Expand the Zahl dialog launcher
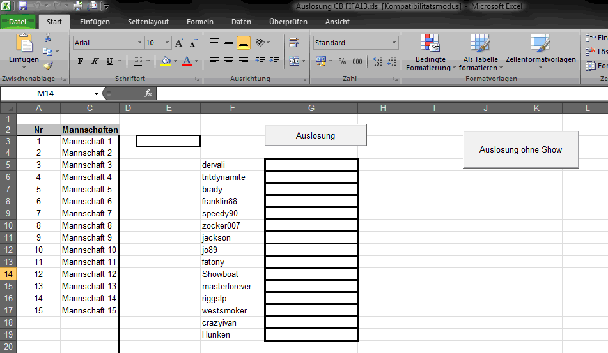The width and height of the screenshot is (608, 353). tap(396, 79)
